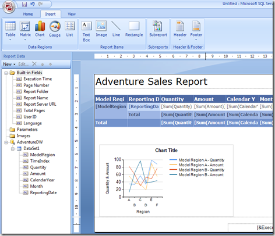
Task: Click the Report Builder application orb button
Action: (9, 6)
